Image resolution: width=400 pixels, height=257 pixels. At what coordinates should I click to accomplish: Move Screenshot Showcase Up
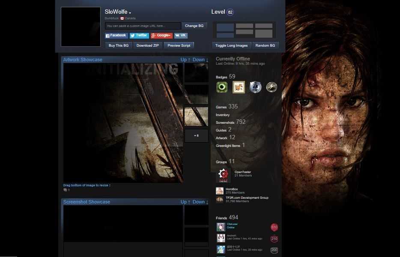[185, 202]
